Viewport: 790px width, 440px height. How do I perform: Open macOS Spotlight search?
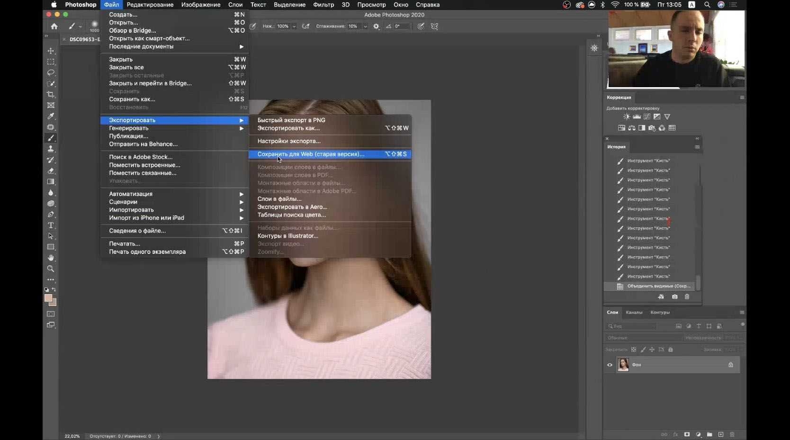click(707, 5)
